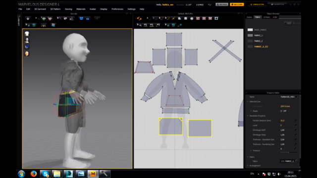317x178 pixels.
Task: Click the Add button in Fabric tab
Action: (288, 23)
